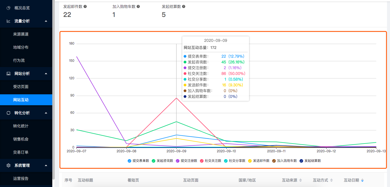
Task: Click the 网站分析 monitor icon
Action: [x=8, y=74]
